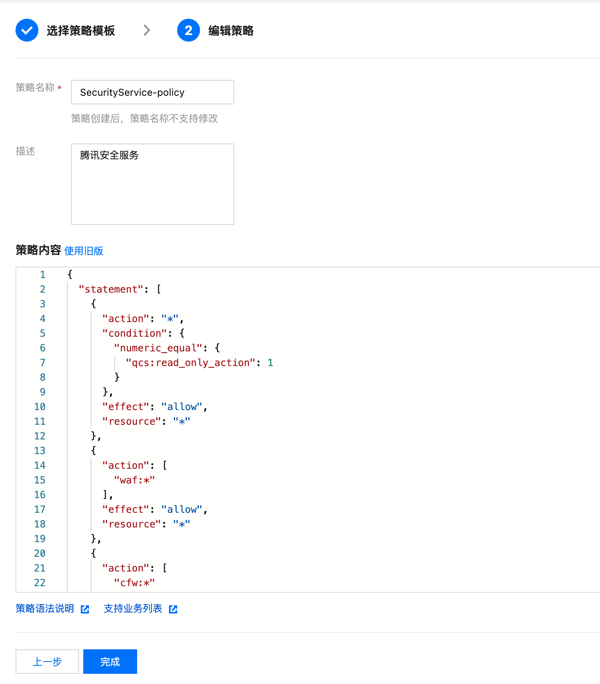The height and width of the screenshot is (684, 600).
Task: Open the 支持业务列表 link
Action: tap(133, 609)
